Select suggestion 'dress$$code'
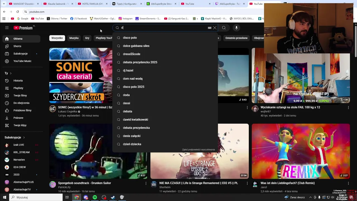The height and width of the screenshot is (201, 357). 165,54
